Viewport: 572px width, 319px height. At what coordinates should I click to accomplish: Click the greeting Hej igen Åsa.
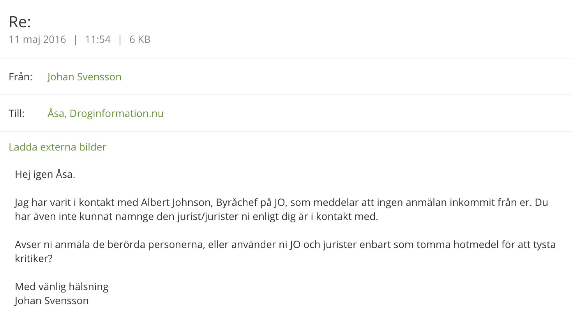click(45, 174)
